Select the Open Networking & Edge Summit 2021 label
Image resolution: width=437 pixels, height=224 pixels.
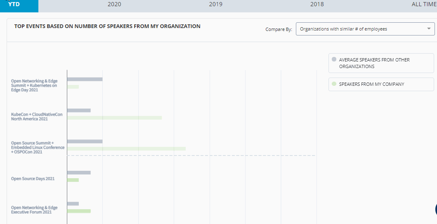pos(34,85)
